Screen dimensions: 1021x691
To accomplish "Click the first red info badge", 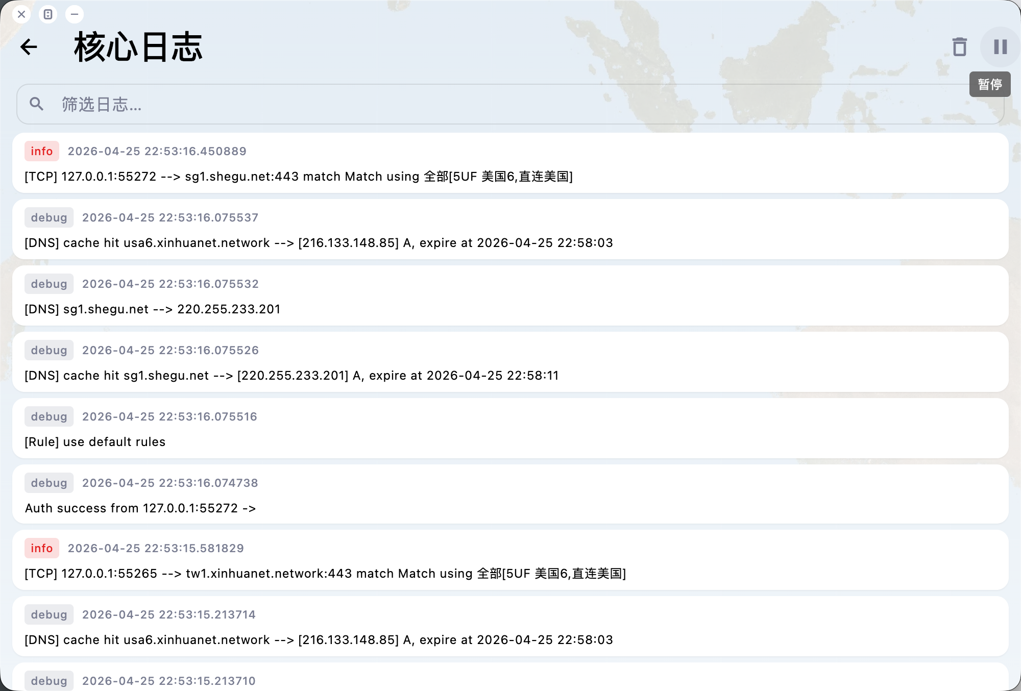I will [x=41, y=151].
